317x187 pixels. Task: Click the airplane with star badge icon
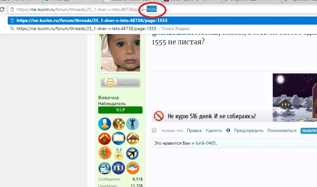[x=132, y=153]
